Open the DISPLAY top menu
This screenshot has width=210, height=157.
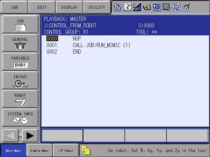click(69, 7)
